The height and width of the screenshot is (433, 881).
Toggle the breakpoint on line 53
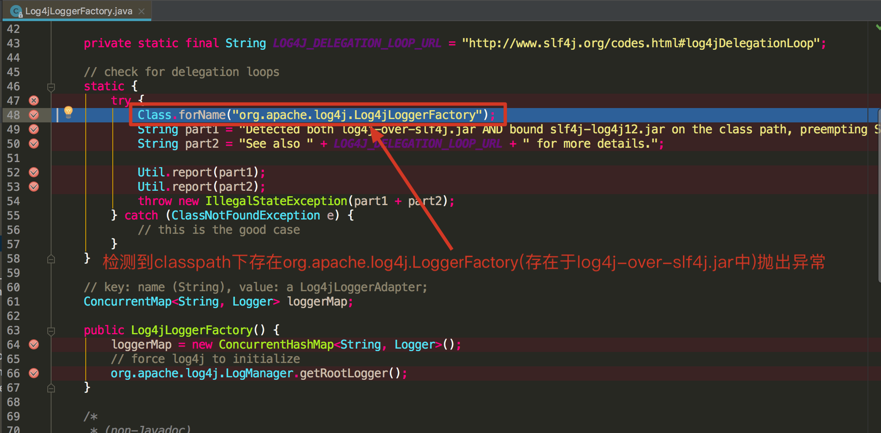click(x=34, y=187)
